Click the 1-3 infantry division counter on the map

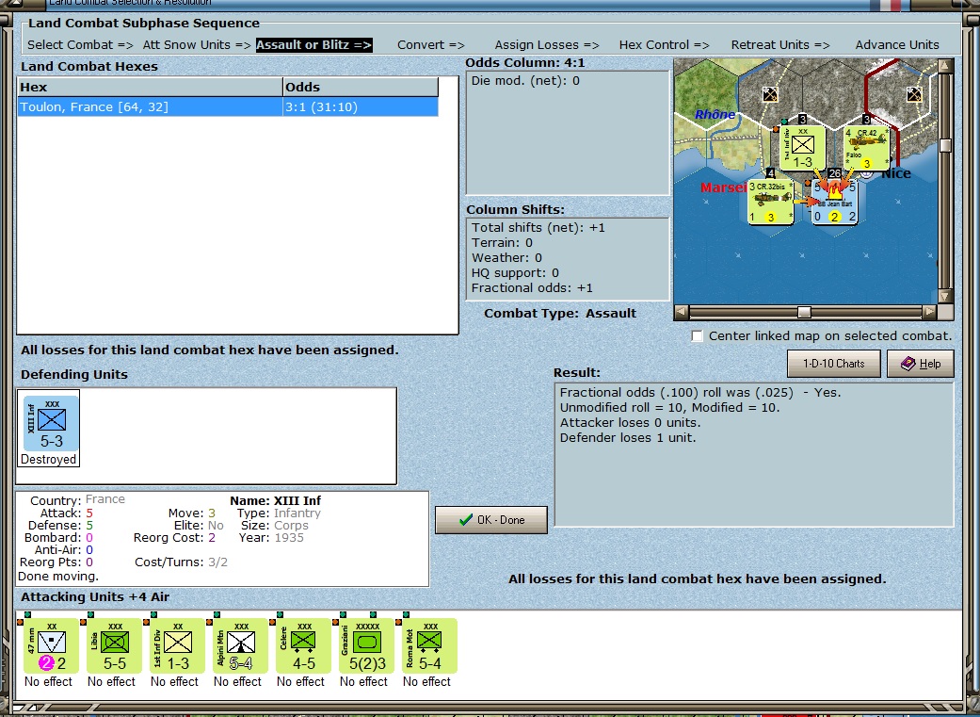tap(803, 148)
